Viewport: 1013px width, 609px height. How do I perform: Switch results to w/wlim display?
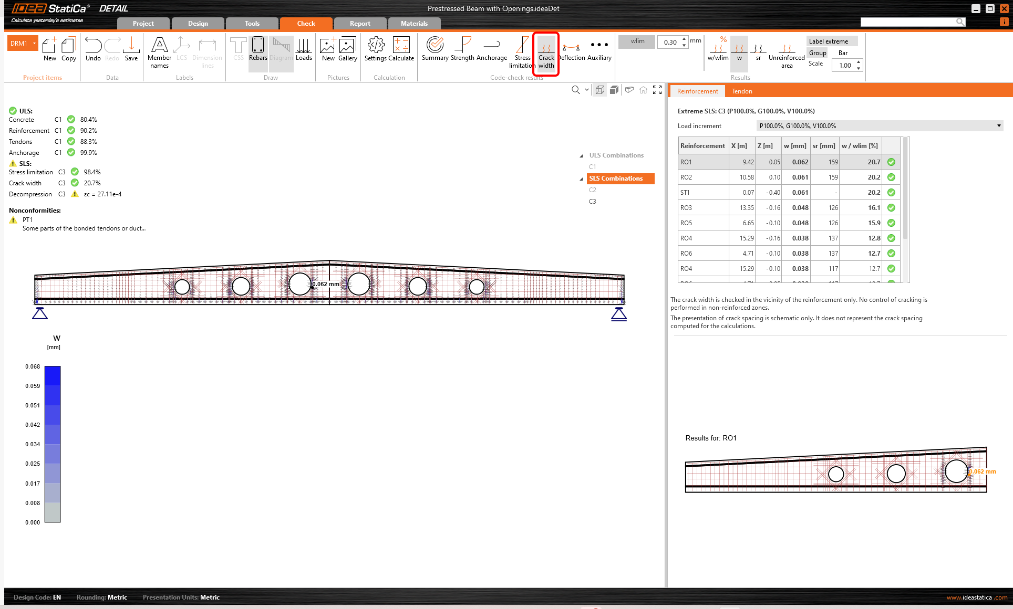pyautogui.click(x=718, y=49)
